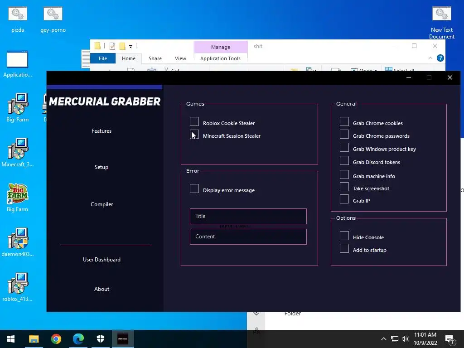Click the folder icon at Explorer title bar's left

(97, 46)
